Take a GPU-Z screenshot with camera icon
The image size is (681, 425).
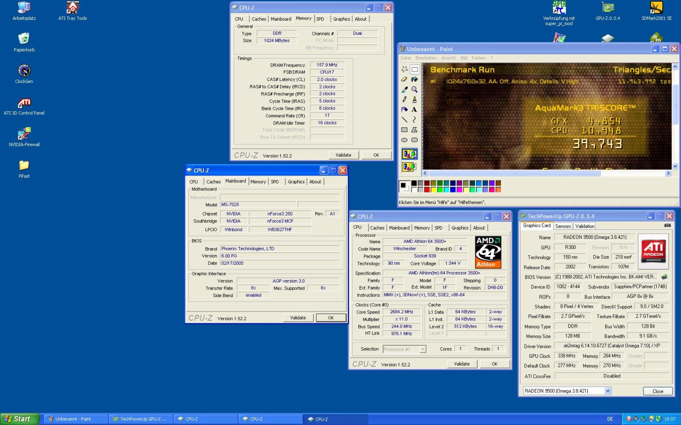[x=667, y=226]
